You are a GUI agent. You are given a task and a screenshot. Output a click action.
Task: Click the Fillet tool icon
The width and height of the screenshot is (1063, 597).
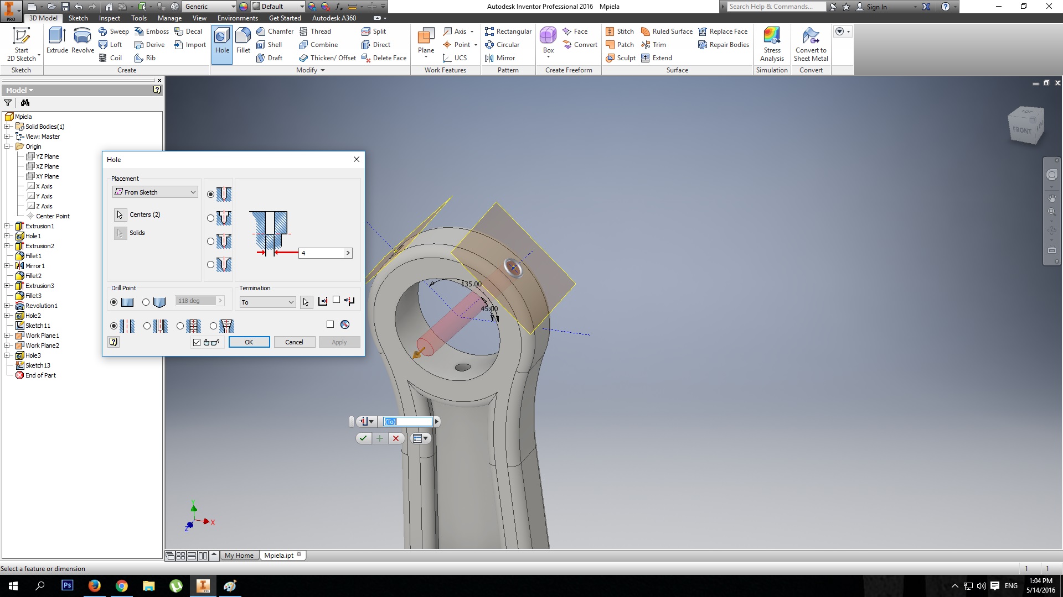[x=243, y=36]
